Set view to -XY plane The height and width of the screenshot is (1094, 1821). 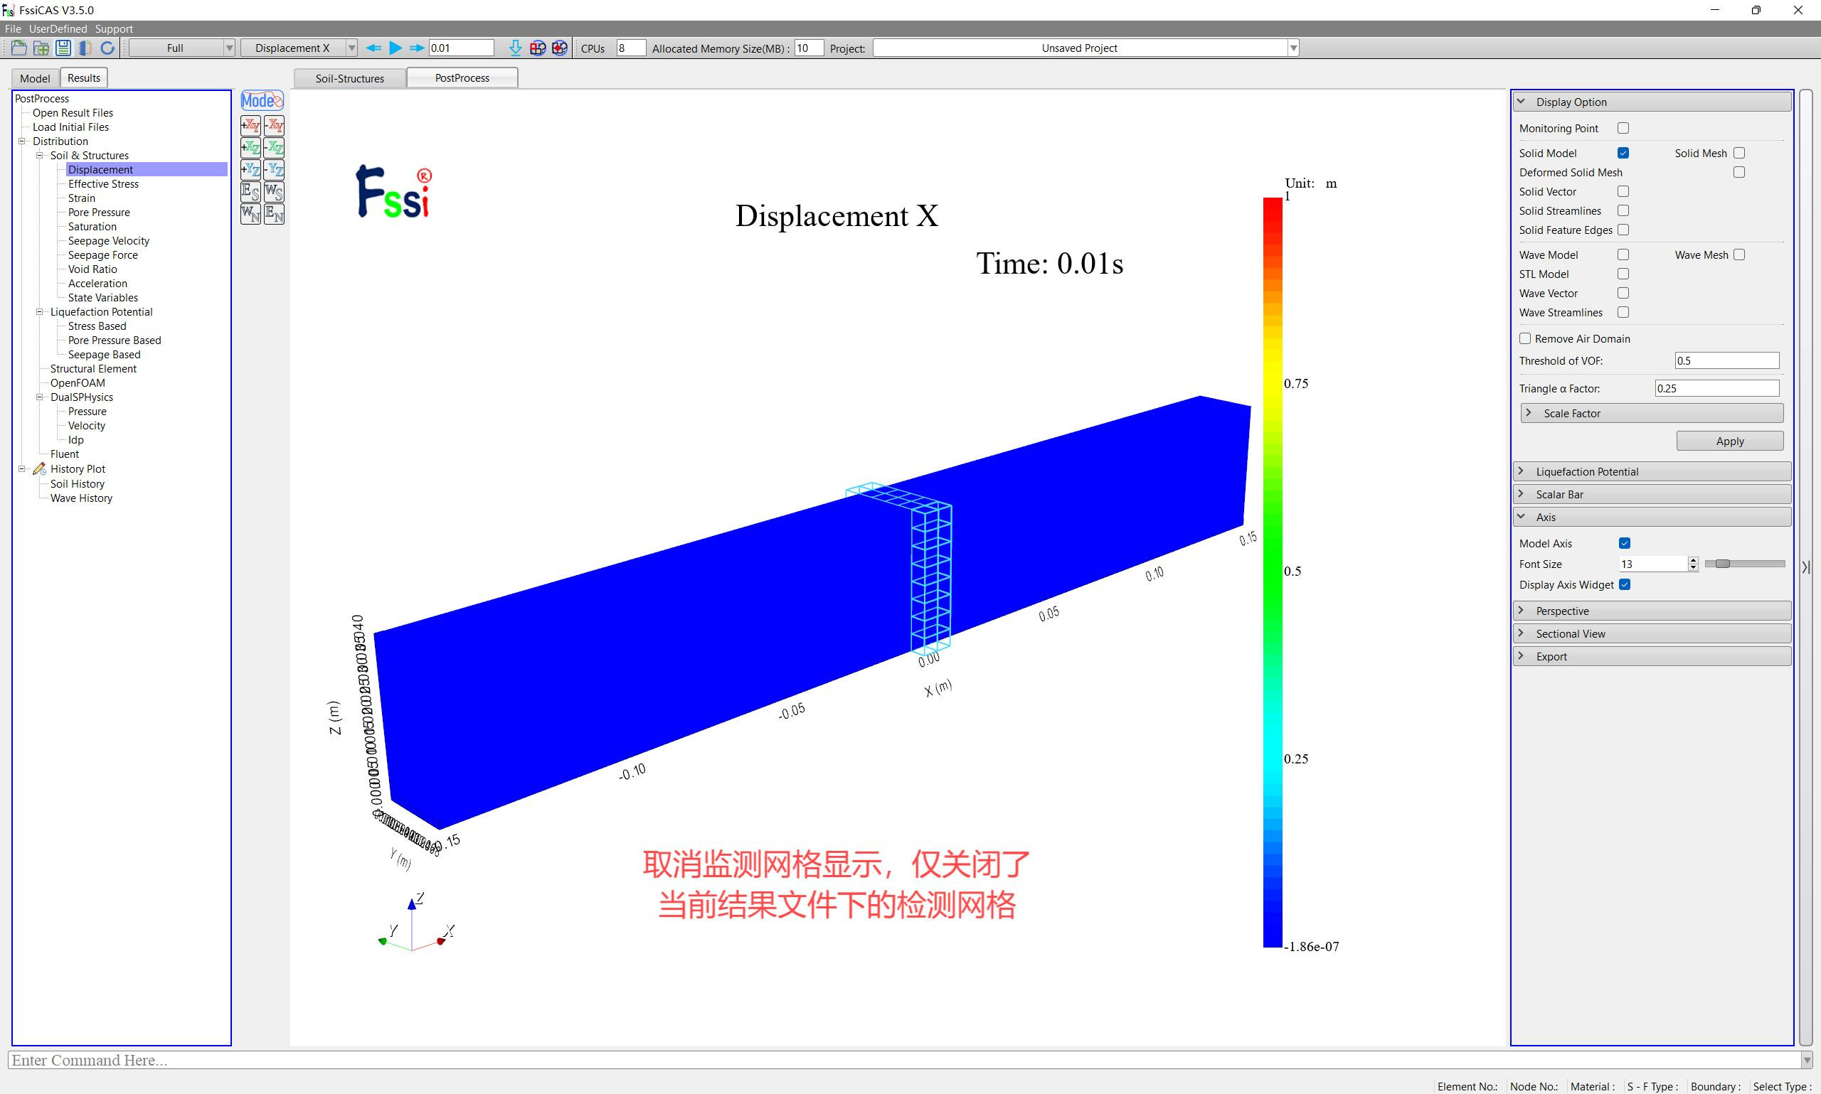(x=275, y=125)
